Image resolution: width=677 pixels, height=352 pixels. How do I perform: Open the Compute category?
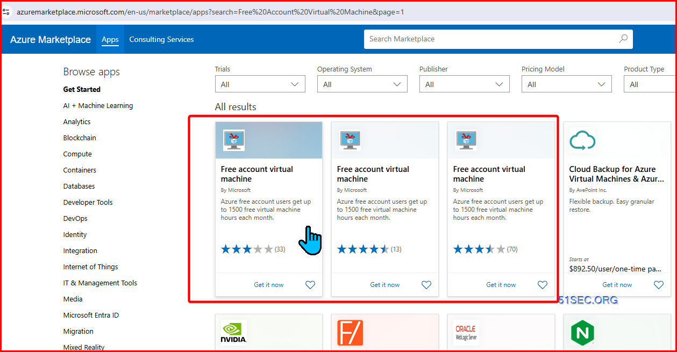pos(77,154)
